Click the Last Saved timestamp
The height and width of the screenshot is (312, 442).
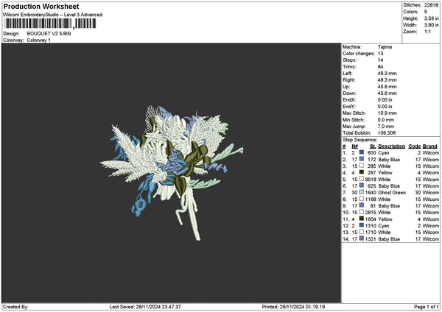point(145,307)
